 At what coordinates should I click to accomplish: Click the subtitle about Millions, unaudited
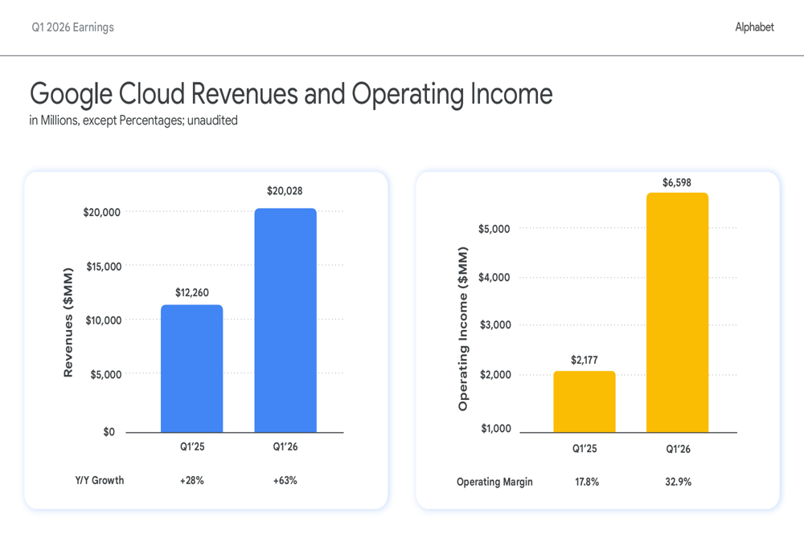pos(133,121)
